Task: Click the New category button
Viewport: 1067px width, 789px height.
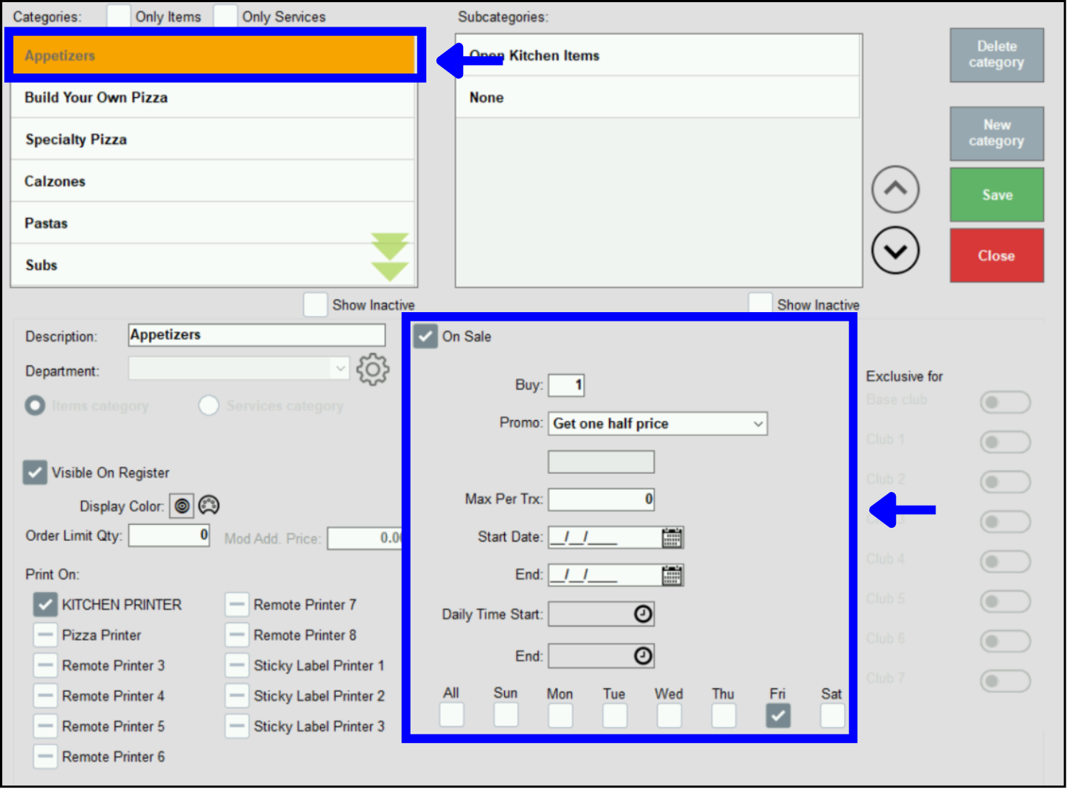Action: [997, 133]
